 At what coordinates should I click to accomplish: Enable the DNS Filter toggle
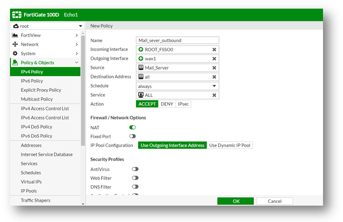[135, 187]
